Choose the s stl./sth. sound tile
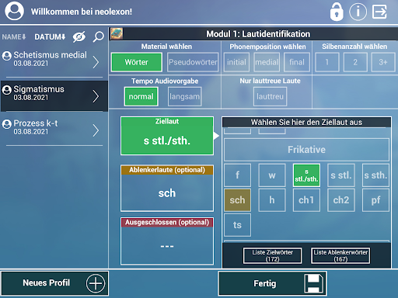 click(306, 175)
